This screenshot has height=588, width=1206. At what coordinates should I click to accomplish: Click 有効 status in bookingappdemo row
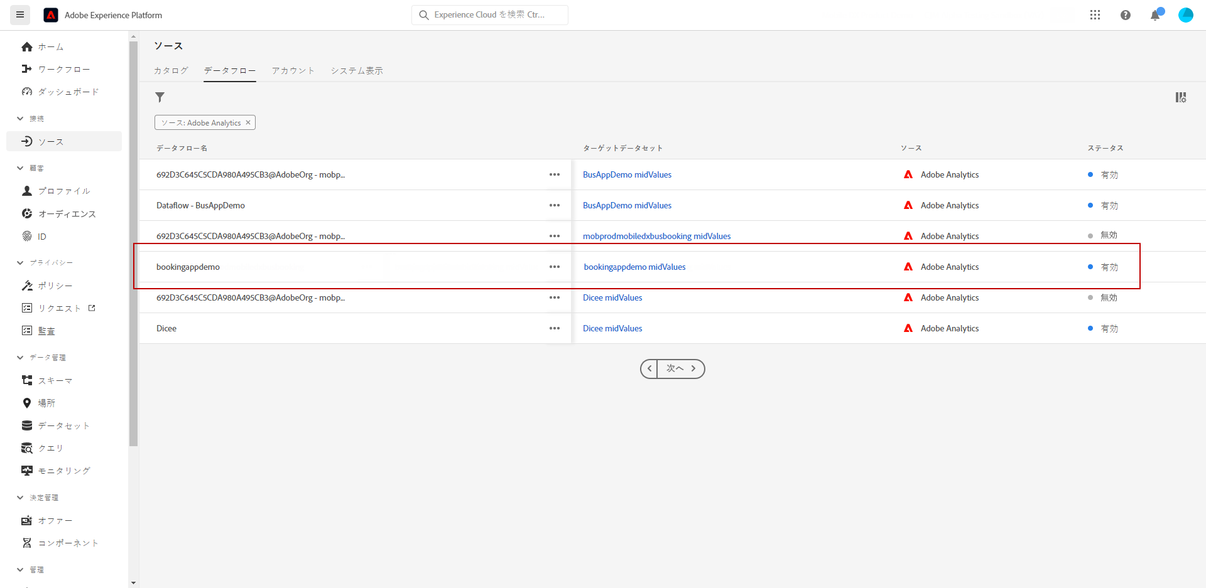tap(1109, 267)
